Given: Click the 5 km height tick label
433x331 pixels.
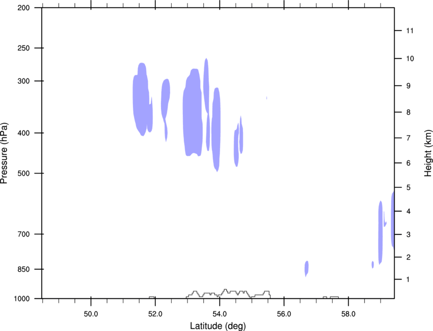Looking at the screenshot, I should (x=409, y=188).
